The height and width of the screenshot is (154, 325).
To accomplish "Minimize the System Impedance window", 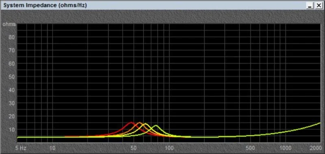I will (310, 6).
